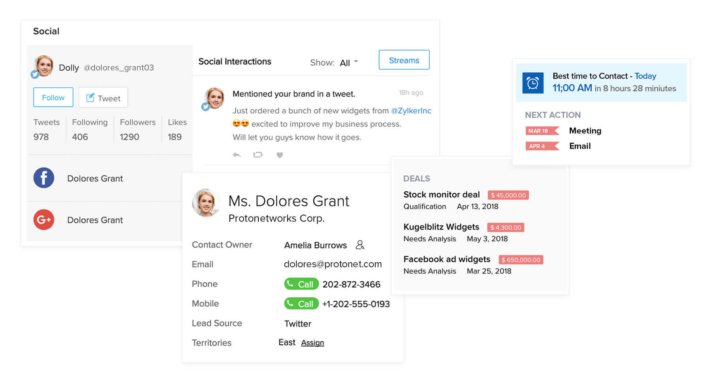This screenshot has height=383, width=711.
Task: Like the tweet with the heart icon
Action: tap(280, 155)
